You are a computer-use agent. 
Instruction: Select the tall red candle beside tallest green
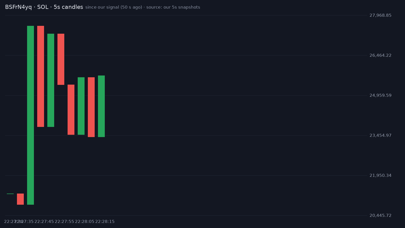pos(40,76)
